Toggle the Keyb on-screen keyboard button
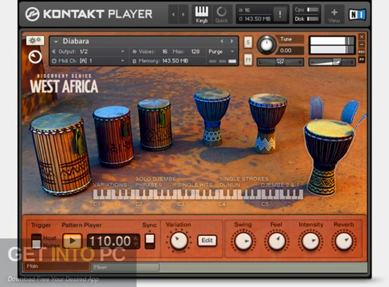The width and height of the screenshot is (389, 287). pyautogui.click(x=202, y=14)
